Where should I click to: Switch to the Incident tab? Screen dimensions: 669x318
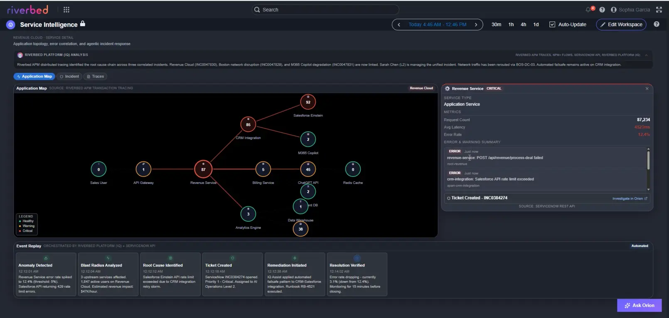69,76
